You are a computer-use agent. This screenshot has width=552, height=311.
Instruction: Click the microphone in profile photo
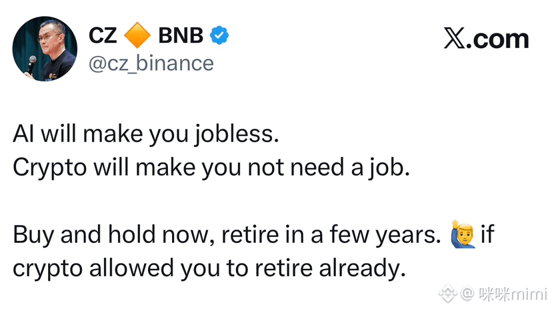pyautogui.click(x=31, y=64)
